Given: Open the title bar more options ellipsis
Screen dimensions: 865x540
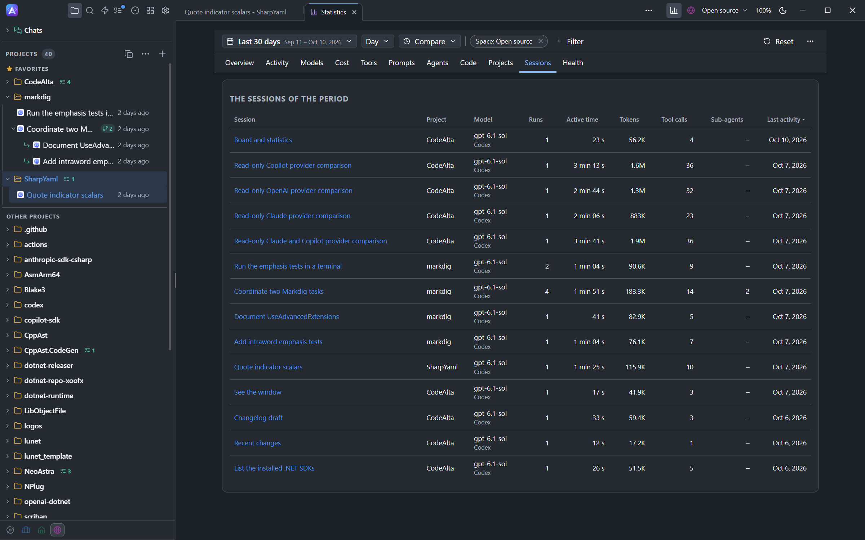Looking at the screenshot, I should click(649, 10).
